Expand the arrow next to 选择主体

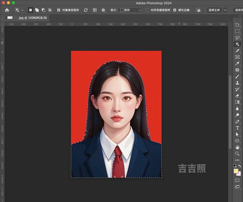click(x=225, y=10)
